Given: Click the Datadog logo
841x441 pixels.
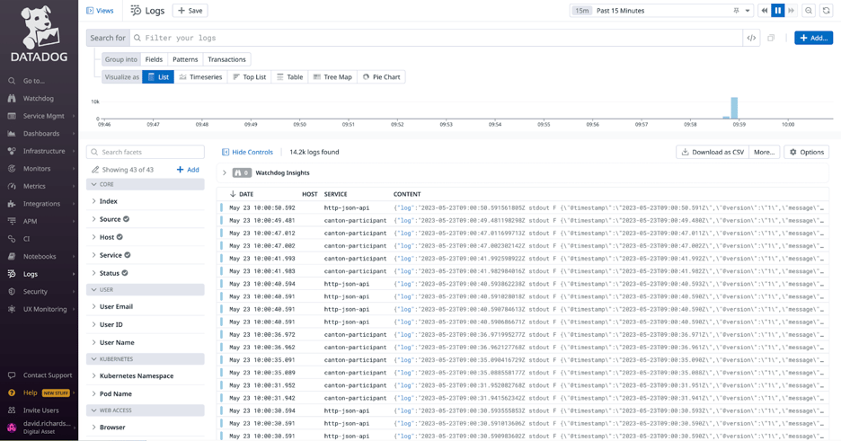Looking at the screenshot, I should [40, 33].
